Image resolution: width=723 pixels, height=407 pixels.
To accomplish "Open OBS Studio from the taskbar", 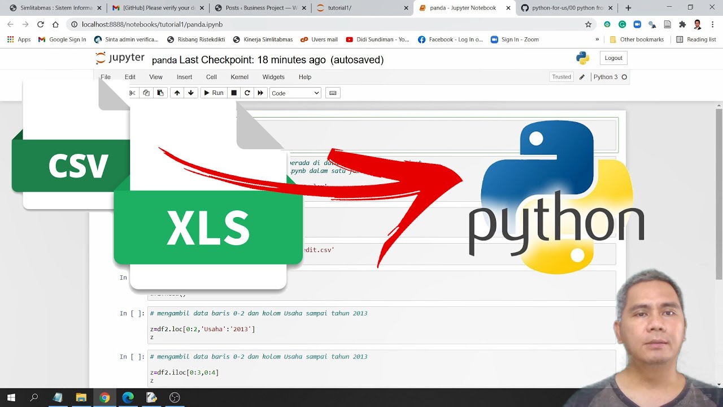I will click(175, 397).
